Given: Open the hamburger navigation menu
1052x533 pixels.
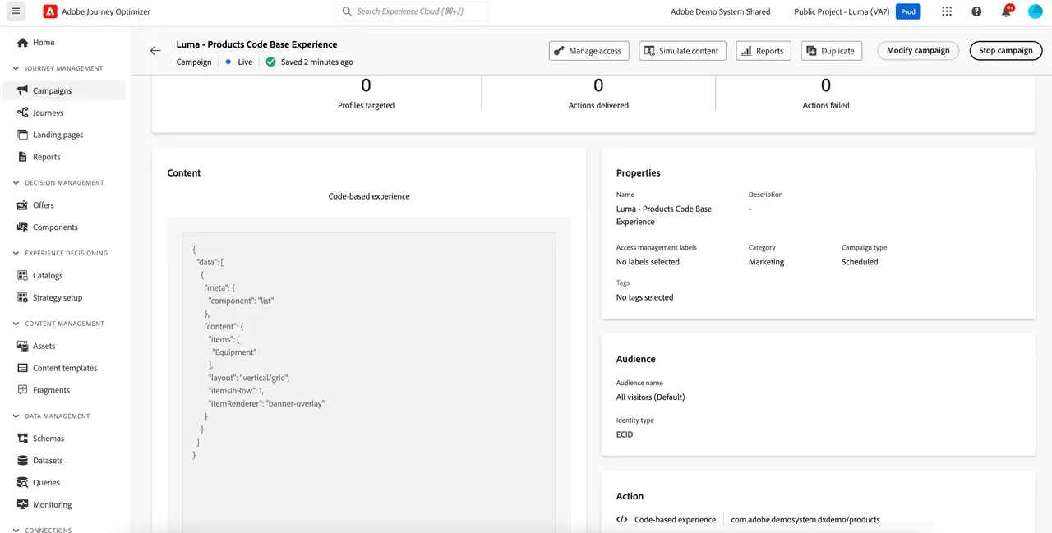Looking at the screenshot, I should 16,11.
